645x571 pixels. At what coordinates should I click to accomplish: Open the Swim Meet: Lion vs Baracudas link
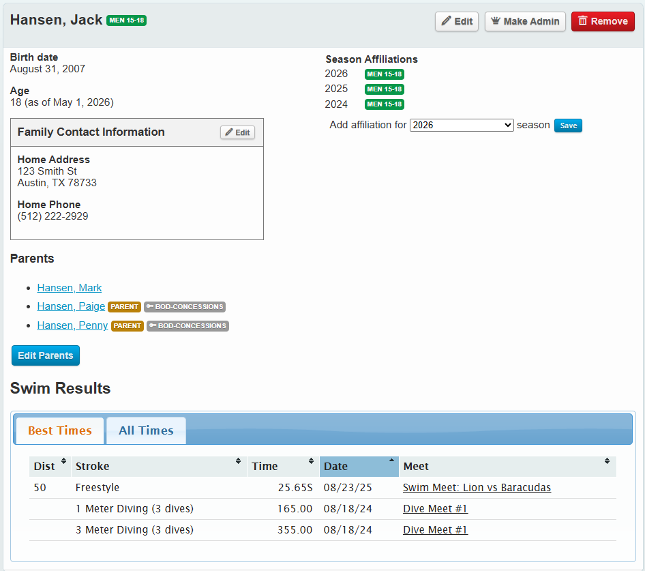point(476,487)
